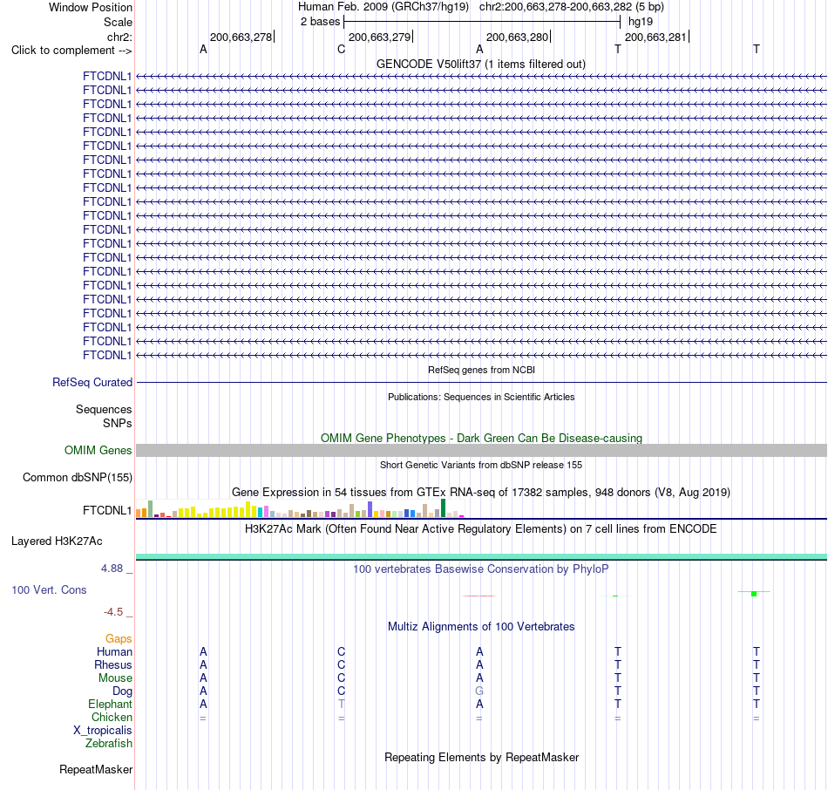The height and width of the screenshot is (790, 828).
Task: Click the 'C' base in Mouse alignment row
Action: point(341,678)
